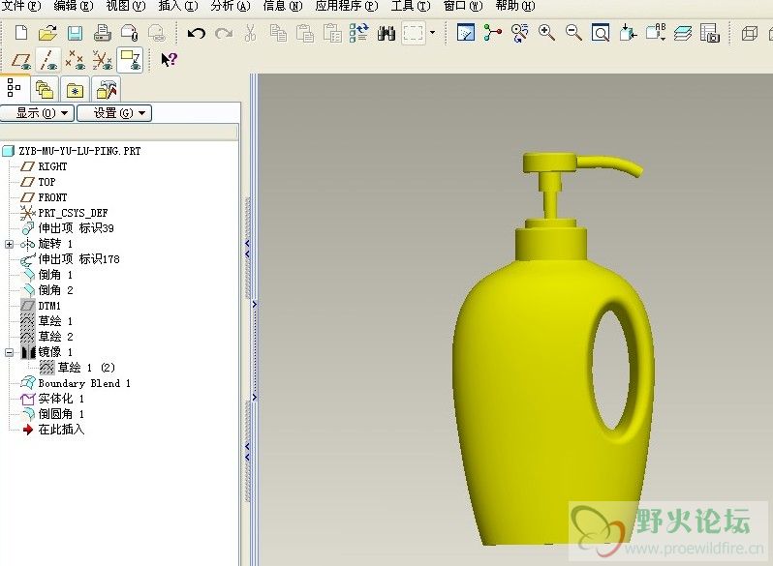
Task: Expand the 旋转 1 feature node
Action: point(10,244)
